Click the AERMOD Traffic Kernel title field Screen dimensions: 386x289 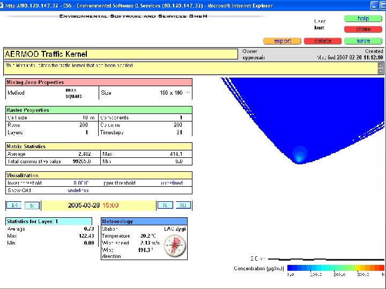point(121,54)
